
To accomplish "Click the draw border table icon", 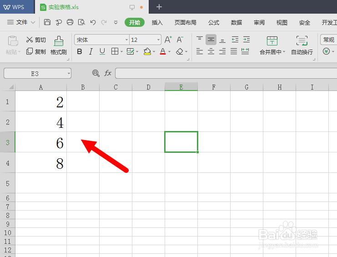I will tap(130, 51).
